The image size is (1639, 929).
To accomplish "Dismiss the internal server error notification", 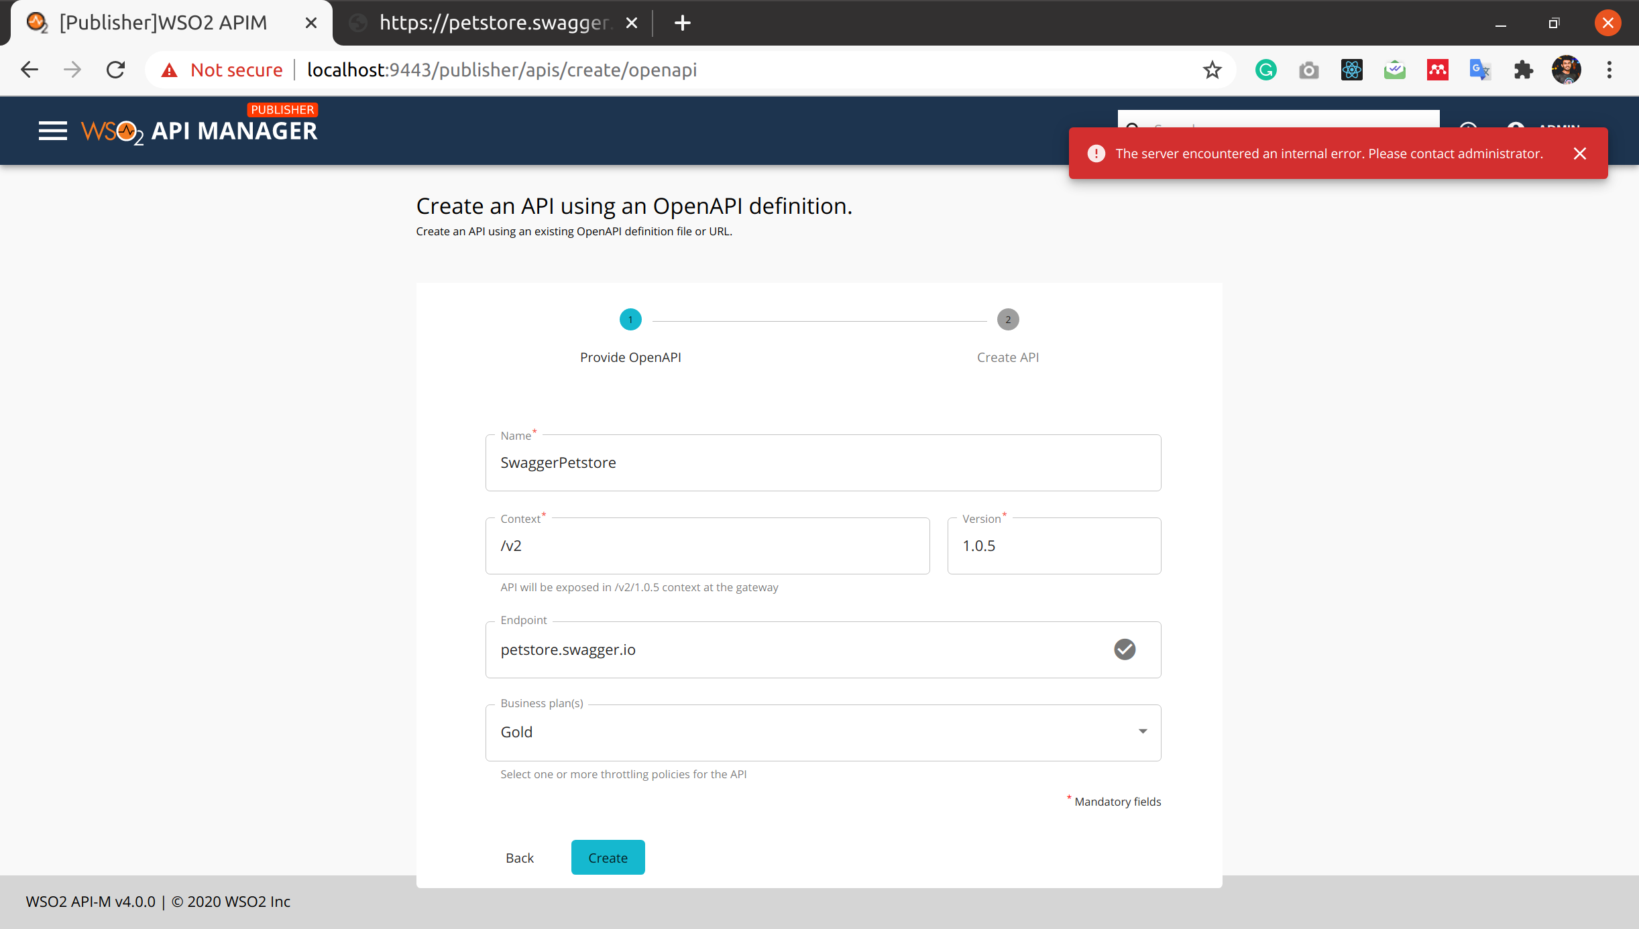I will 1581,153.
